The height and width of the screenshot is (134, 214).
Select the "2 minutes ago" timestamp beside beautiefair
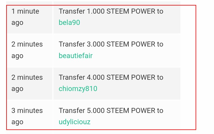27,50
